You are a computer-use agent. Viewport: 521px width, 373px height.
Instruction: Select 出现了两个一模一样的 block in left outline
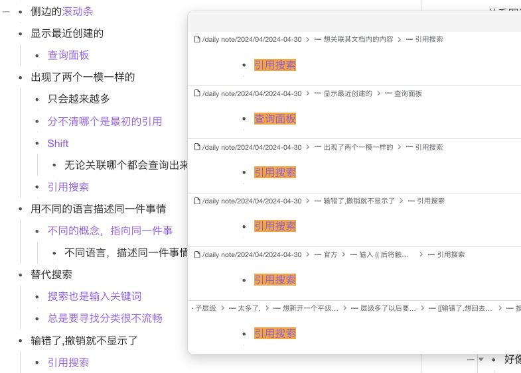pyautogui.click(x=82, y=78)
